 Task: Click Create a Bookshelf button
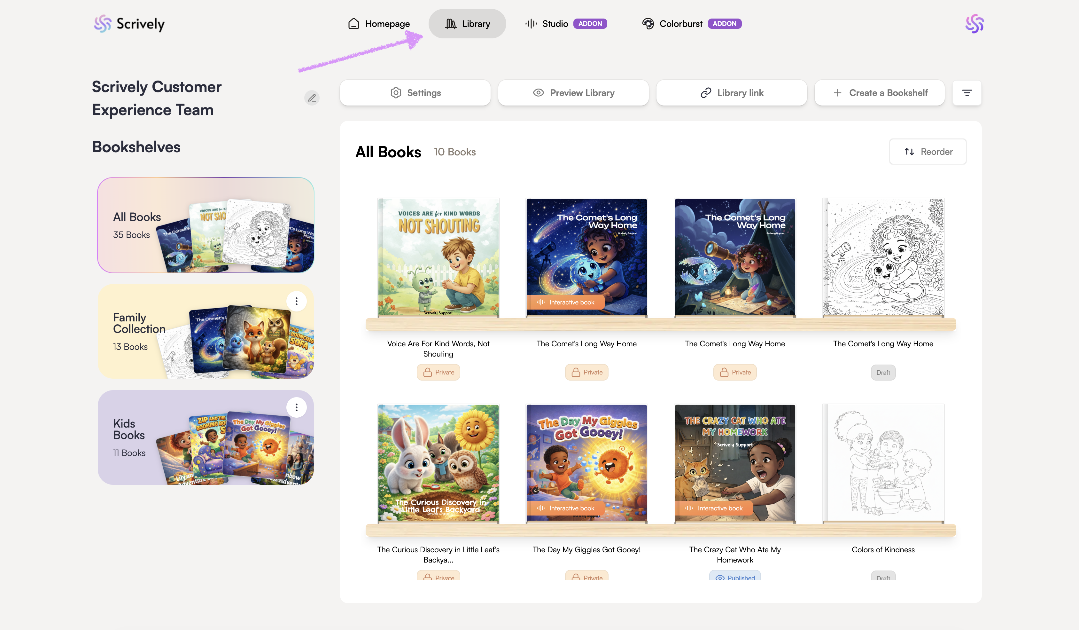pos(880,92)
